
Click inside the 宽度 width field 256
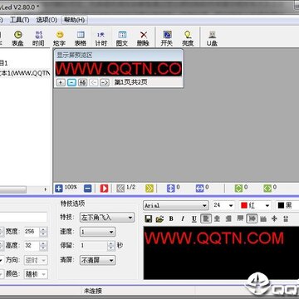32,232
